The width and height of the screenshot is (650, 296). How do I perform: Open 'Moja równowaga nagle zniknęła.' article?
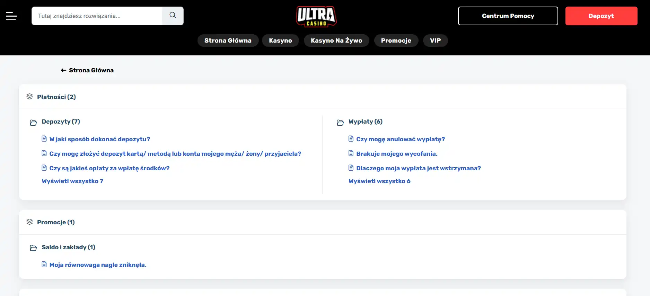pyautogui.click(x=98, y=265)
